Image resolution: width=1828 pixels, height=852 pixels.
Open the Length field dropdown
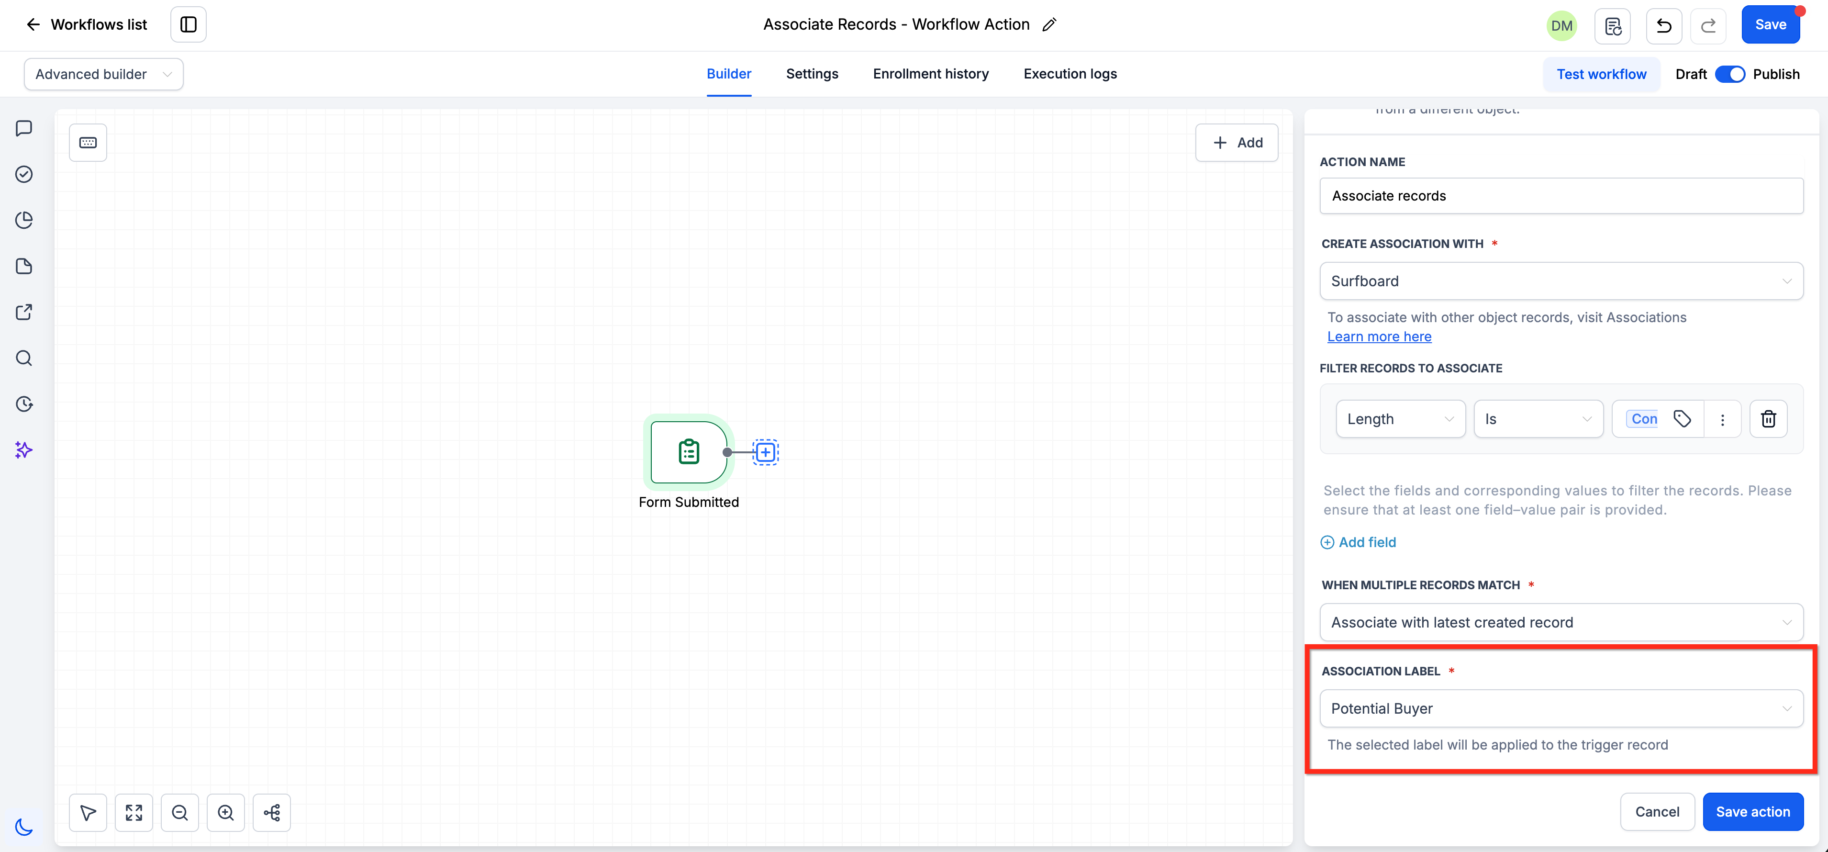[1400, 419]
